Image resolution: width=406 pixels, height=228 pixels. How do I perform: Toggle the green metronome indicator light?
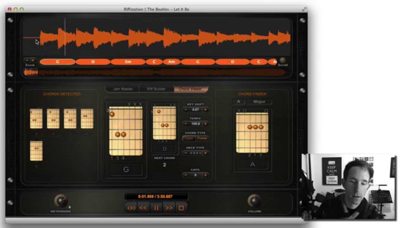(69, 207)
